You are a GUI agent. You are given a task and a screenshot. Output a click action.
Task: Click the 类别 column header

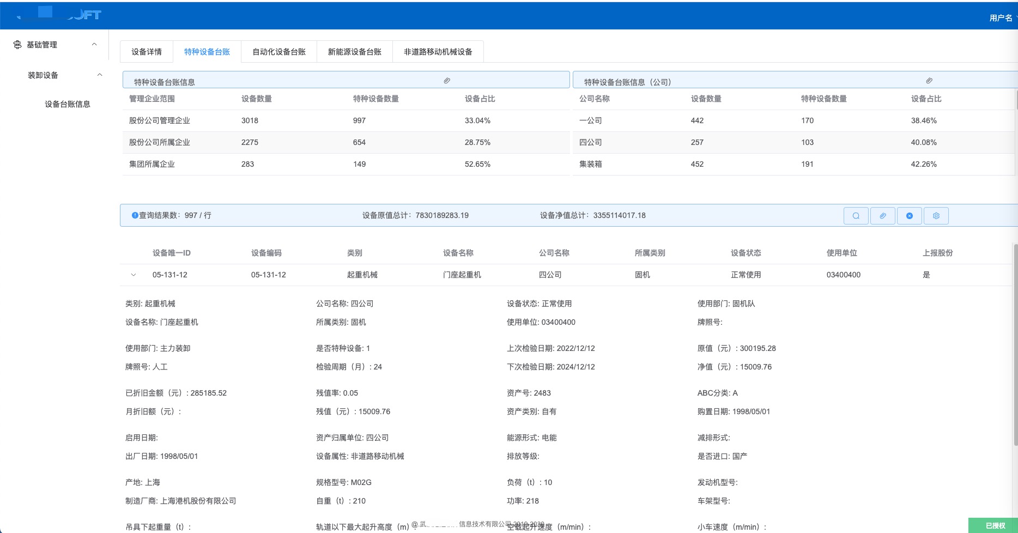tap(355, 253)
